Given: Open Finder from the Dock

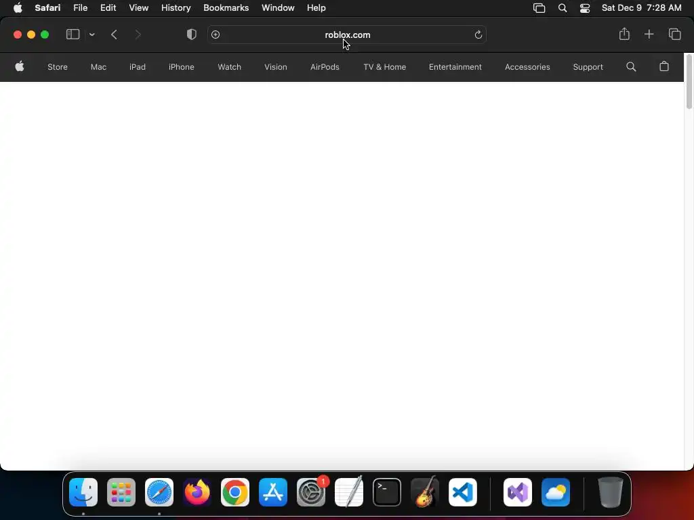Looking at the screenshot, I should [83, 492].
